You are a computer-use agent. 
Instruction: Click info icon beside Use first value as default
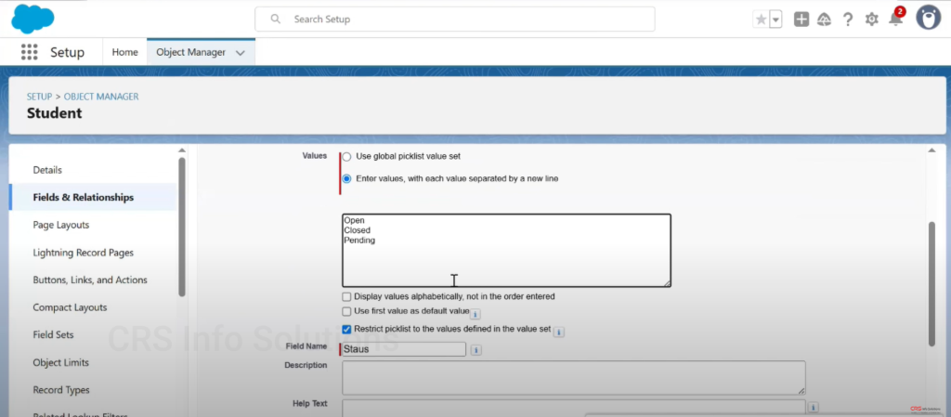pos(475,314)
